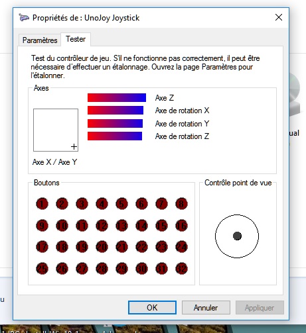Click button indicator 4

click(x=102, y=203)
